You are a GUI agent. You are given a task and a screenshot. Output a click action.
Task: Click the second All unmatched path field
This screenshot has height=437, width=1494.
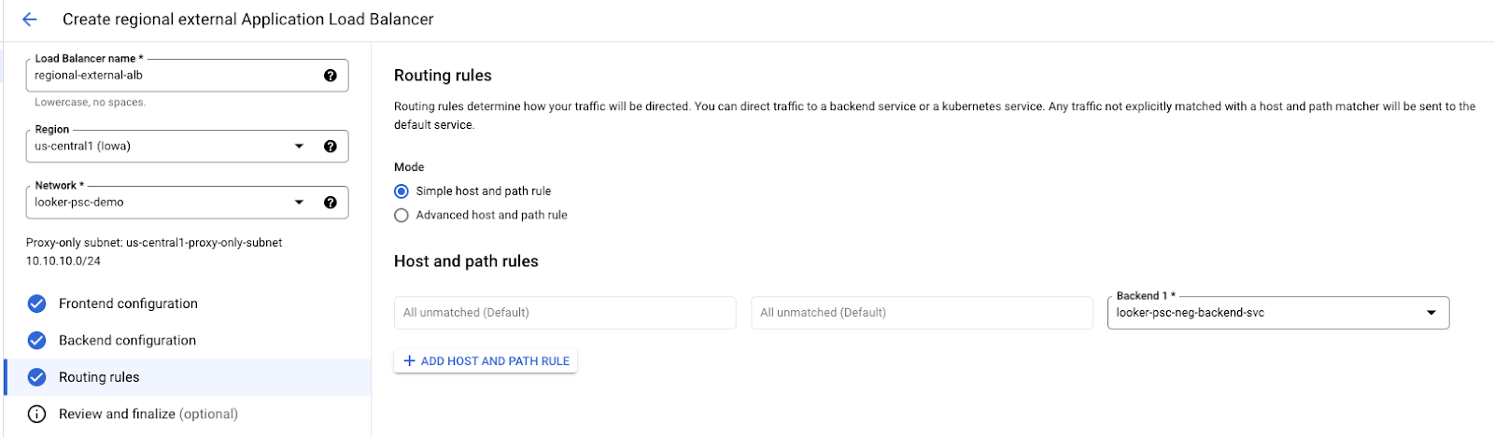coord(921,313)
